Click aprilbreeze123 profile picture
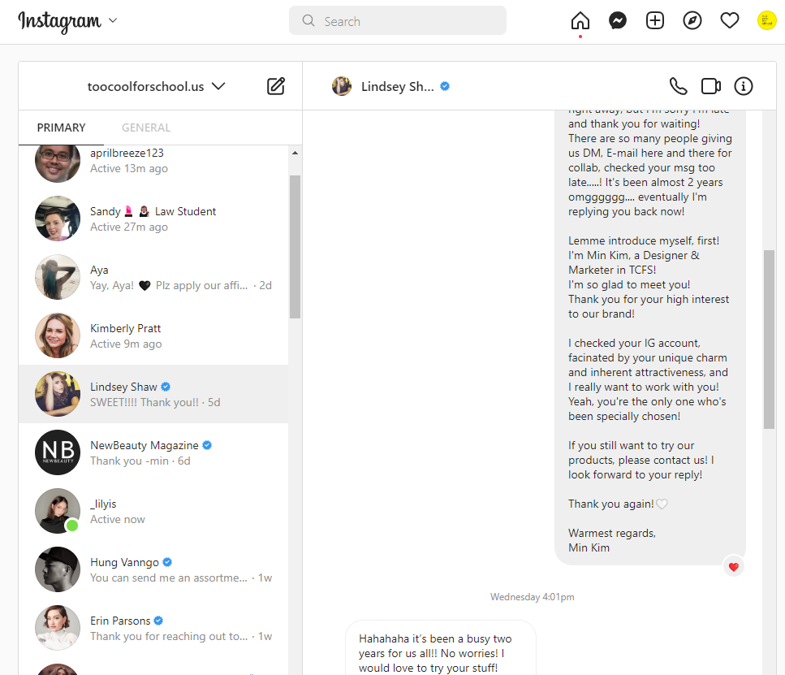The height and width of the screenshot is (675, 785). (x=58, y=163)
